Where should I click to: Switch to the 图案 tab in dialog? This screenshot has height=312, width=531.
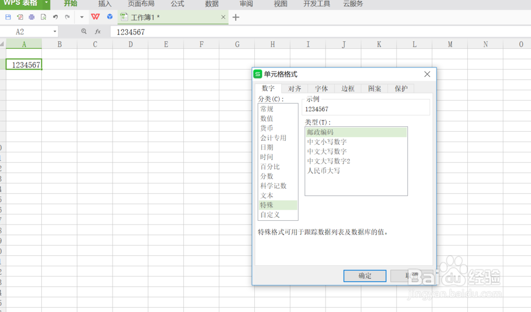click(x=374, y=89)
